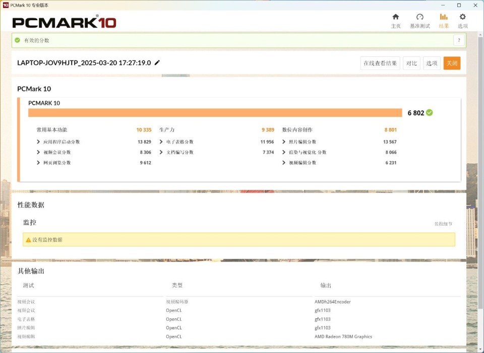The image size is (484, 353).
Task: Open the 选项 button beside 对比
Action: [432, 63]
